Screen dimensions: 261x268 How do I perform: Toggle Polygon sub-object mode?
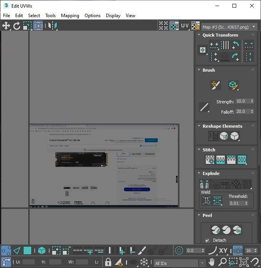(x=27, y=250)
